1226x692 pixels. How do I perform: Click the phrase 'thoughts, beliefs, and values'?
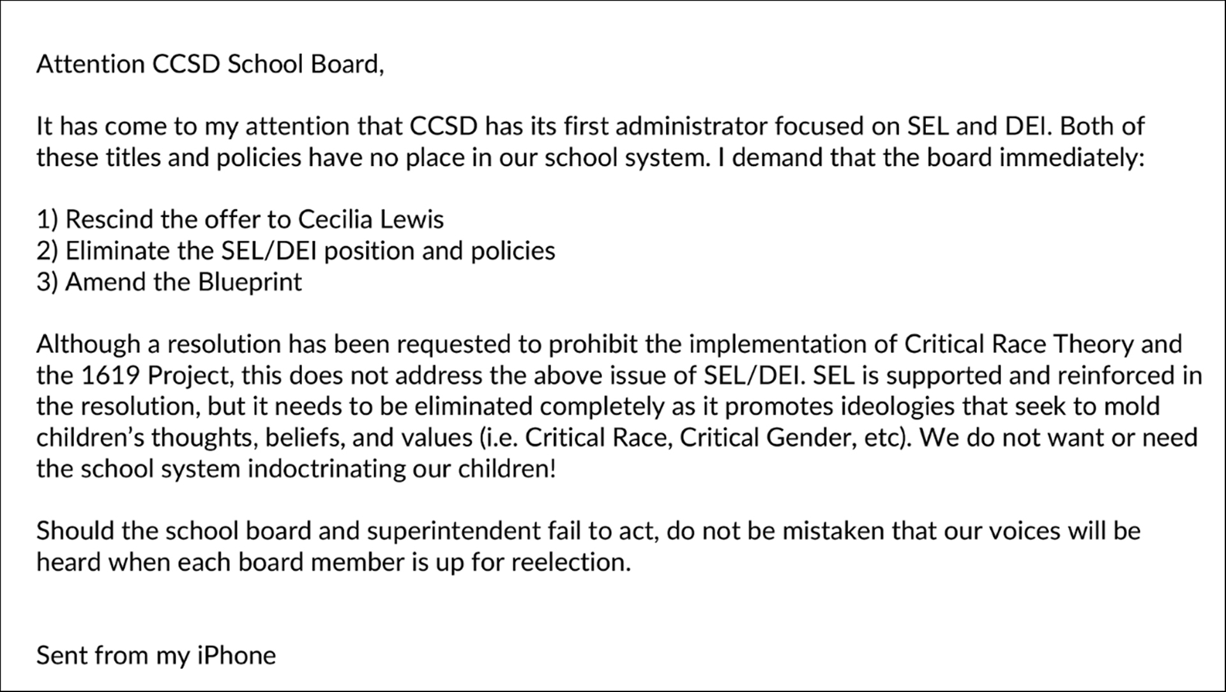(x=312, y=438)
